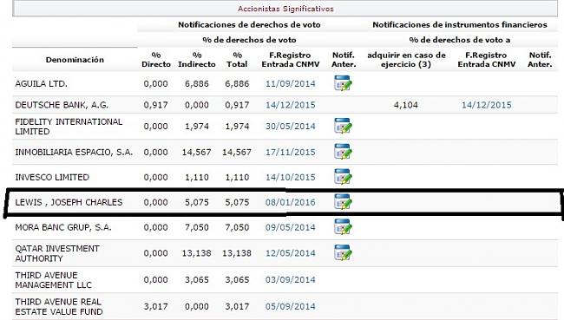
Task: Open LEWIS, JOSEPH CHARLES date 08/01/2016
Action: click(x=291, y=202)
